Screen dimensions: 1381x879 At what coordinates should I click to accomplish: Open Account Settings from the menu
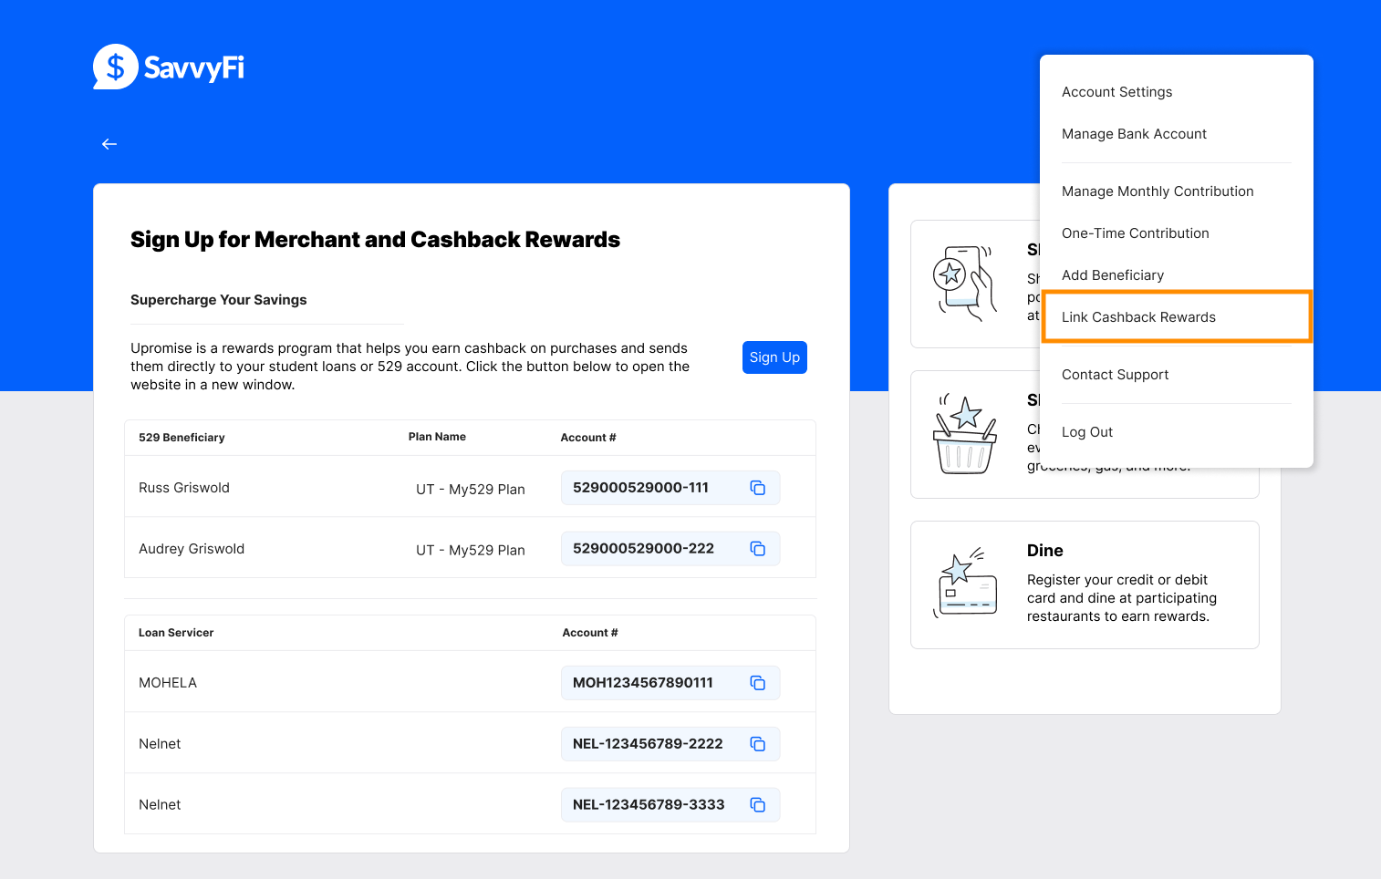pos(1116,92)
